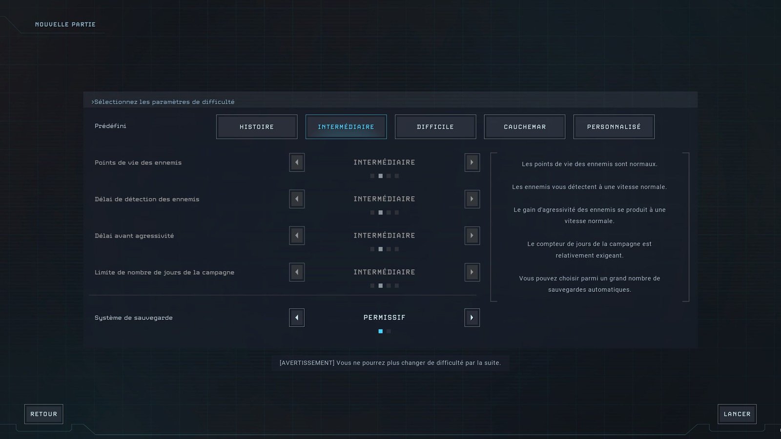
Task: Lower the campaign day limit with left arrow
Action: (x=297, y=272)
